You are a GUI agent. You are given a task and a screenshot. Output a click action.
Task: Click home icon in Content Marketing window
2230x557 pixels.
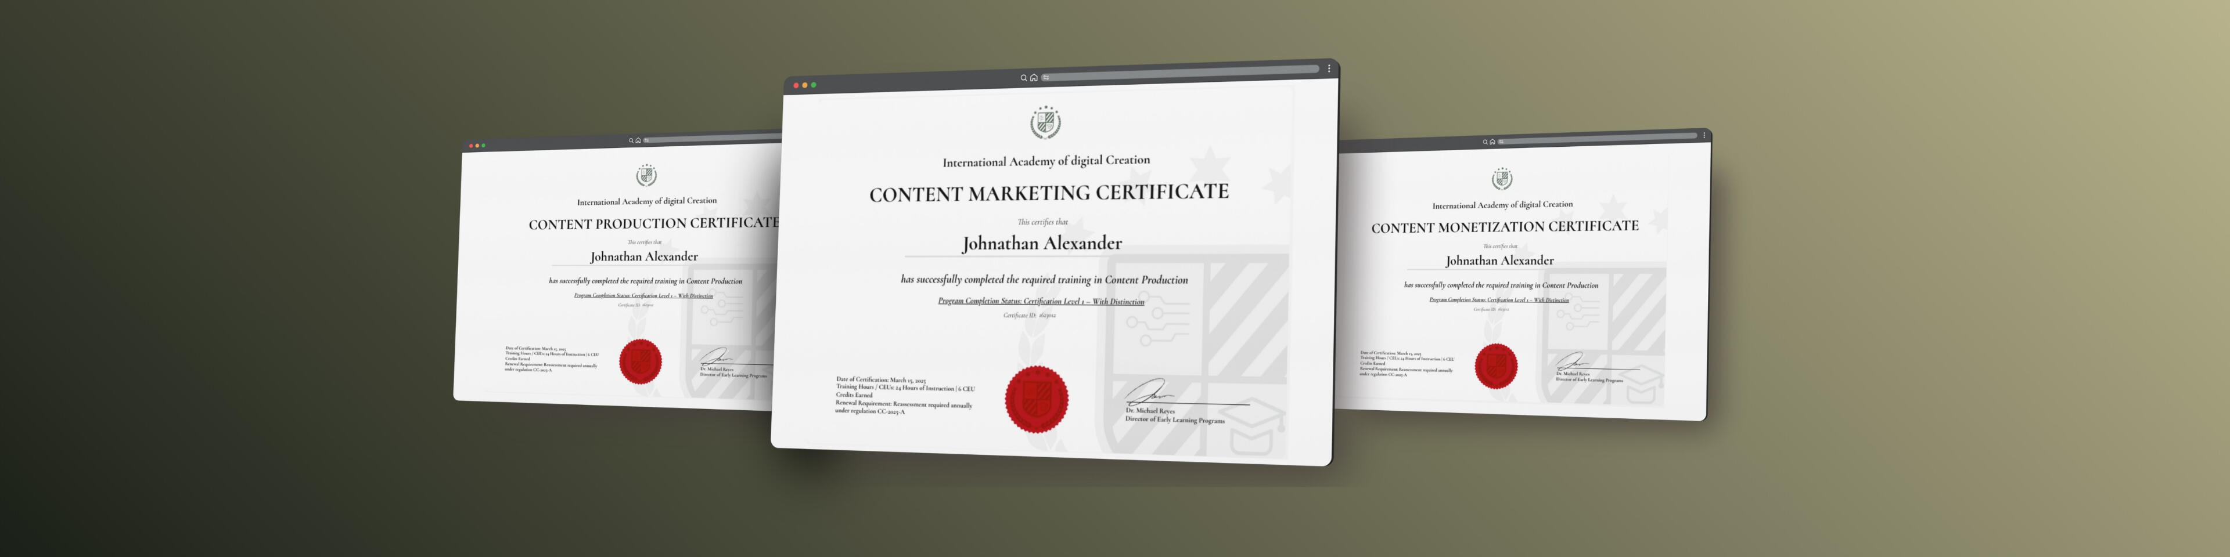[x=1034, y=78]
